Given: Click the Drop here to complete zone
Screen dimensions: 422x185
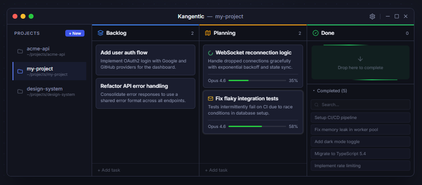Looking at the screenshot, I should (x=360, y=62).
